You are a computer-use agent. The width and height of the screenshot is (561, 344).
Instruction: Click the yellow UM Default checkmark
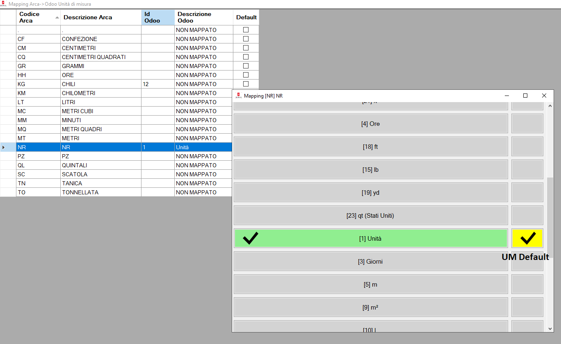point(527,238)
